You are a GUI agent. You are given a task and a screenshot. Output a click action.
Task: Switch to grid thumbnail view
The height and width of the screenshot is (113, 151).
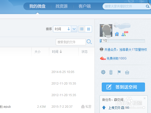(88, 29)
